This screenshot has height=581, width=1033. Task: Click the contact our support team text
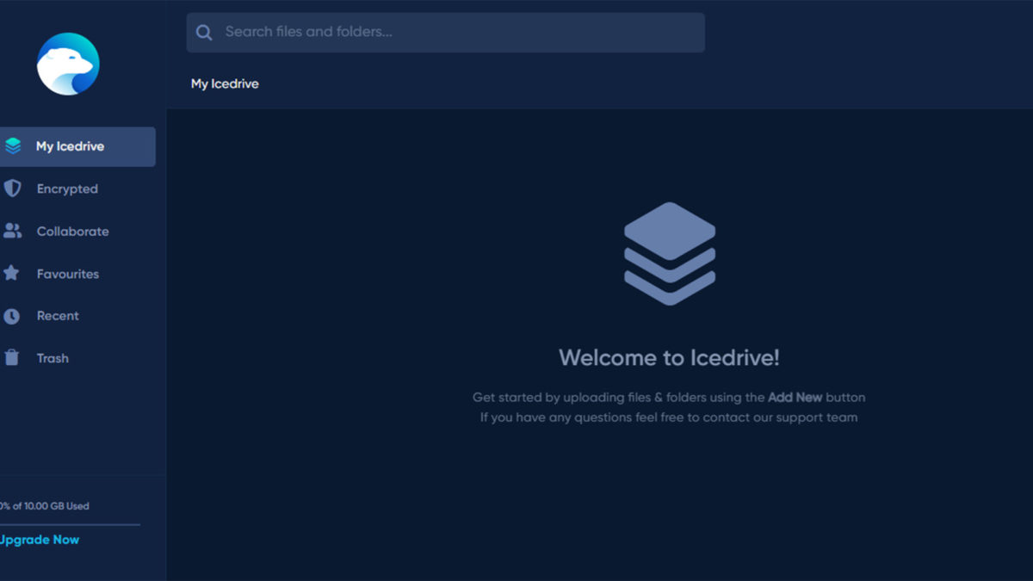click(x=780, y=417)
